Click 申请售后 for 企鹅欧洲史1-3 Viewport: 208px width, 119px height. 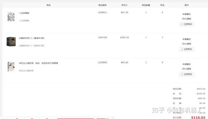[187, 39]
